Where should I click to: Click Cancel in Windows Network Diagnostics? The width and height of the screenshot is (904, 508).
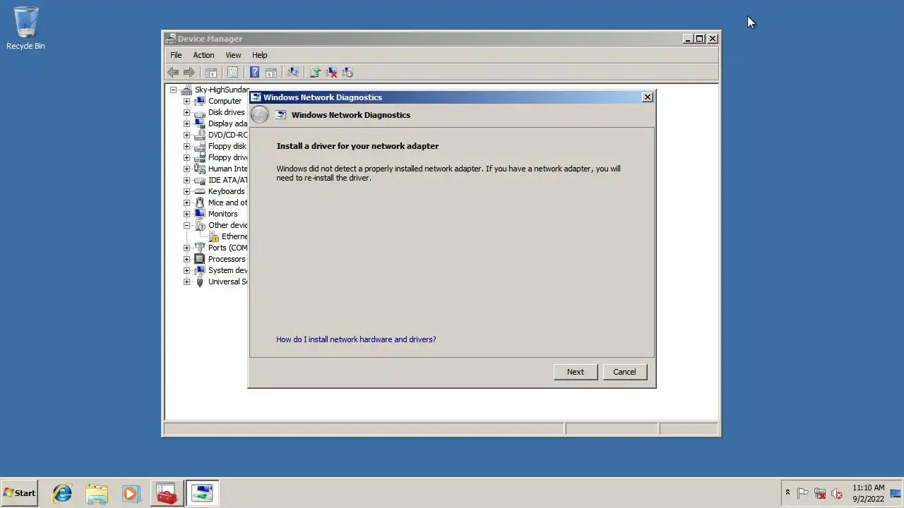tap(624, 372)
